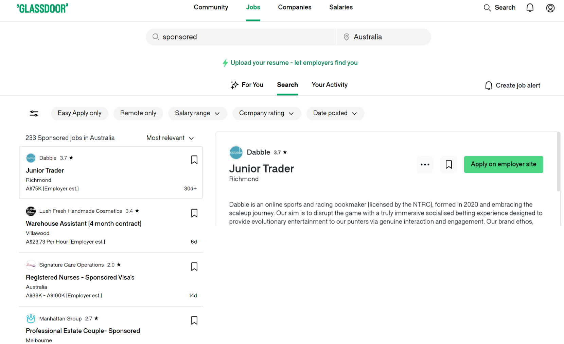The image size is (564, 344).
Task: Click 'A$23.73 Per Hour (Employer est.)' text
Action: click(66, 242)
